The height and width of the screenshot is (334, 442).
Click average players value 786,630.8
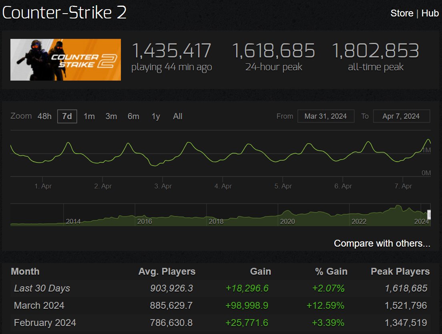point(171,323)
